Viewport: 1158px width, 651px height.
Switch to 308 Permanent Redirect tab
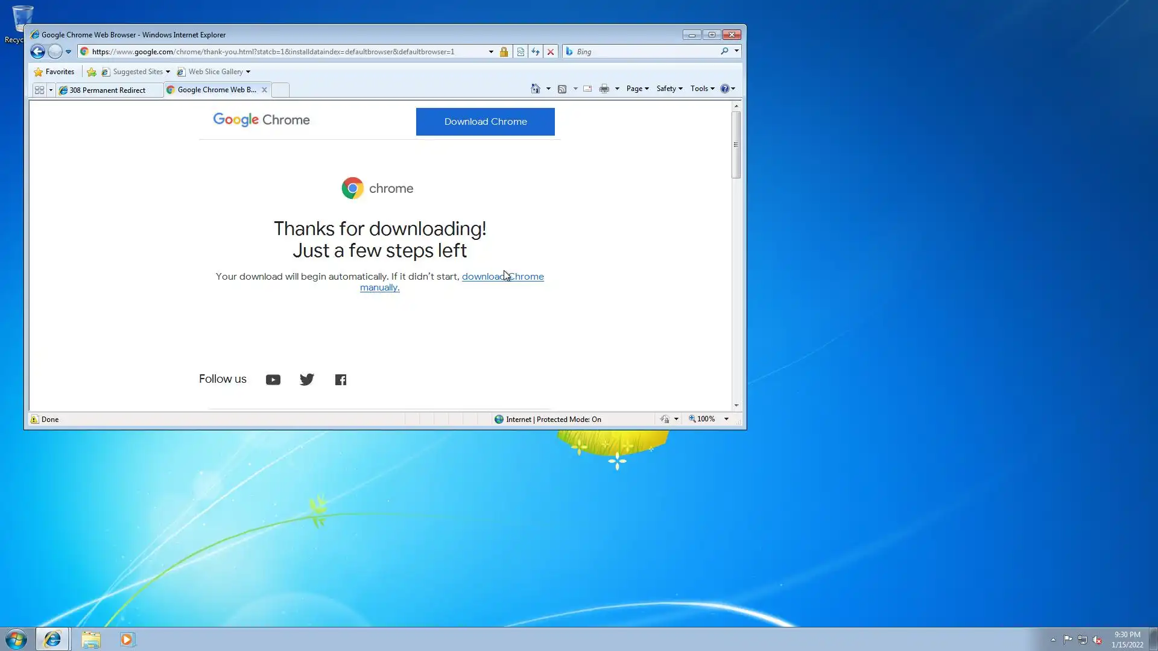pyautogui.click(x=107, y=90)
